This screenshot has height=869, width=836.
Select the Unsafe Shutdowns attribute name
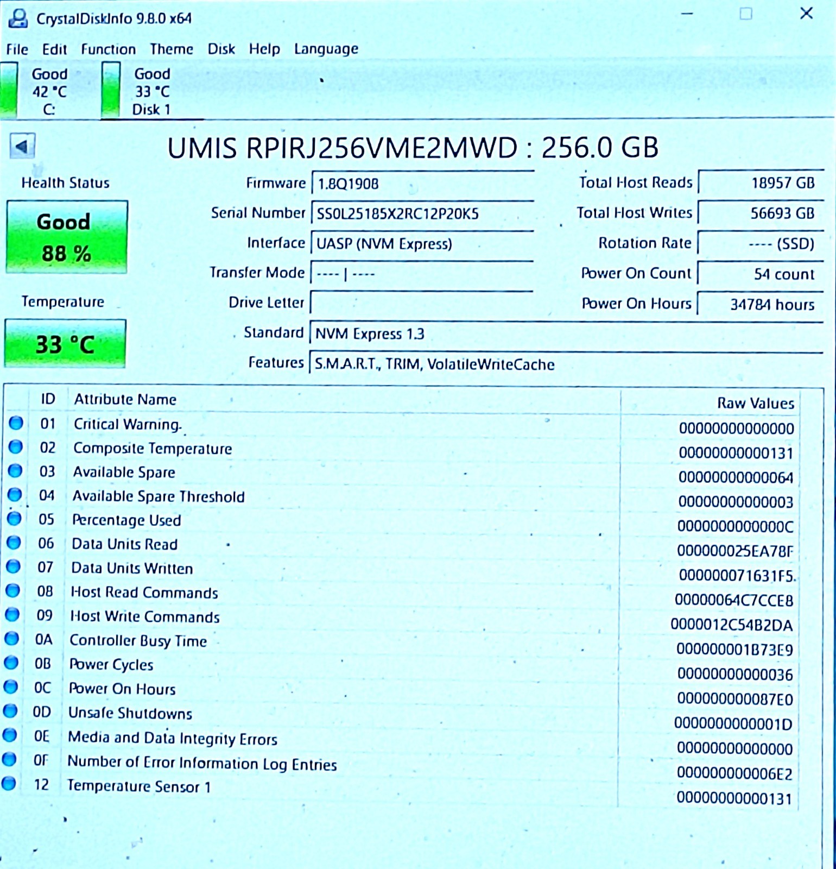click(x=130, y=713)
